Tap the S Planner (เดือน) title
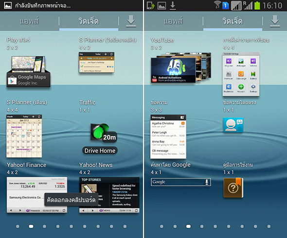The height and width of the screenshot is (238, 287). pos(27,102)
